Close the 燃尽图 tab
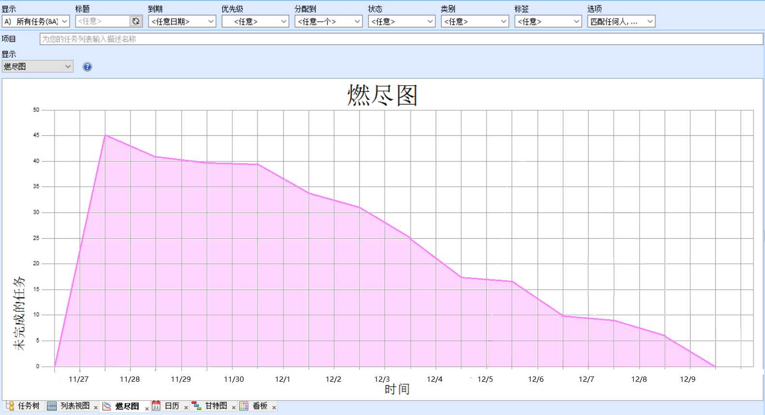 (x=147, y=409)
